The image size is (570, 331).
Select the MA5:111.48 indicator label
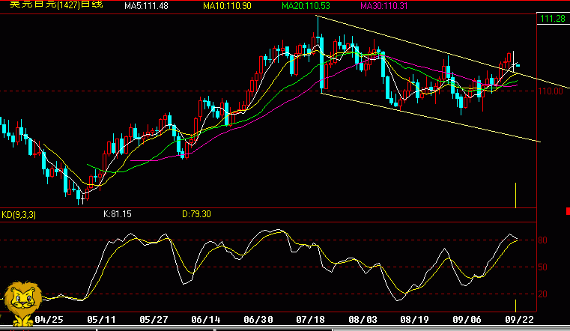[146, 6]
